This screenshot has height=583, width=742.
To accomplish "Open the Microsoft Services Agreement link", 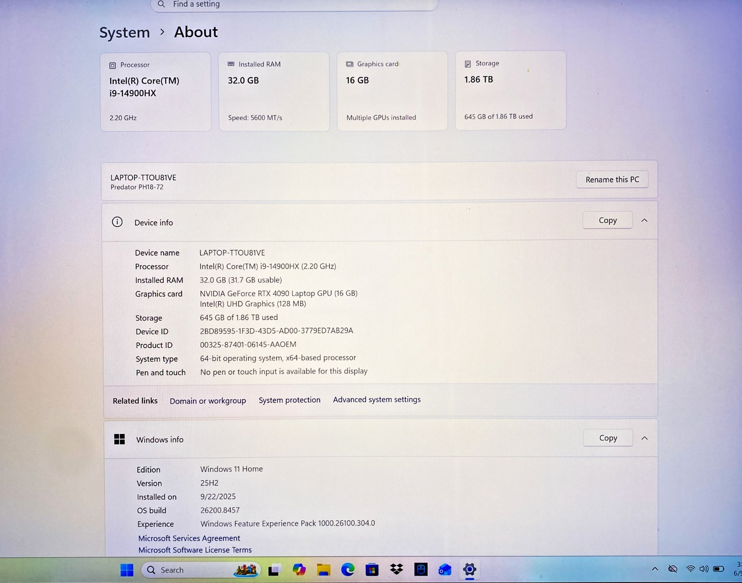I will tap(189, 538).
